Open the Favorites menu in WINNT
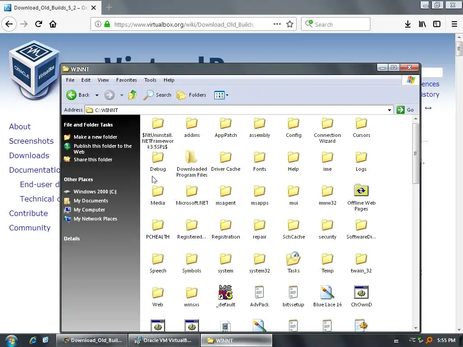This screenshot has height=347, width=463. 127,80
